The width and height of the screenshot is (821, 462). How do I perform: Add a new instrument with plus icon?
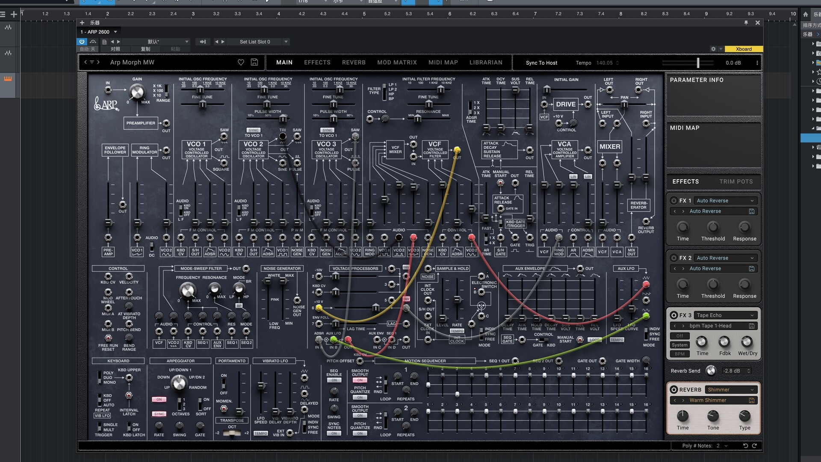point(82,23)
